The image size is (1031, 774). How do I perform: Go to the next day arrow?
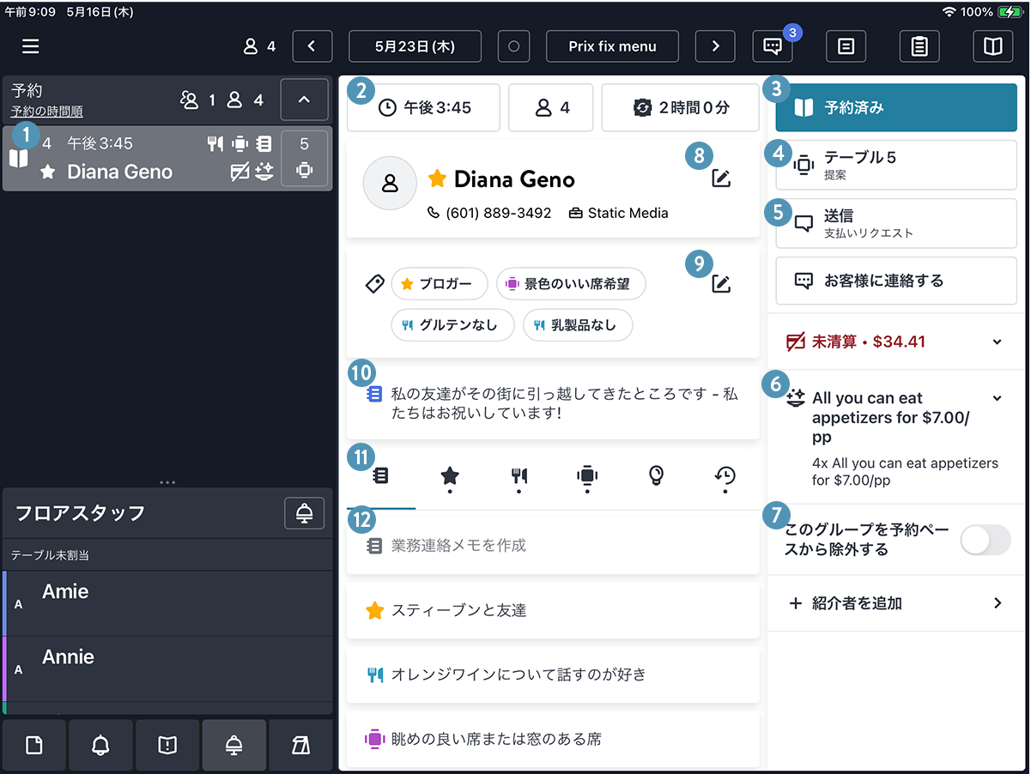coord(715,46)
